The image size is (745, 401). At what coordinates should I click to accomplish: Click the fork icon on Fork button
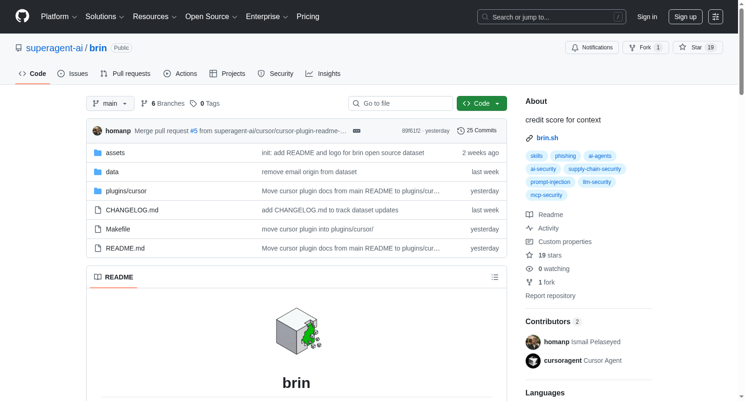tap(632, 48)
